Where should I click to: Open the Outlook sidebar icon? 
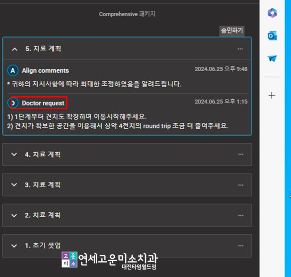point(272,36)
